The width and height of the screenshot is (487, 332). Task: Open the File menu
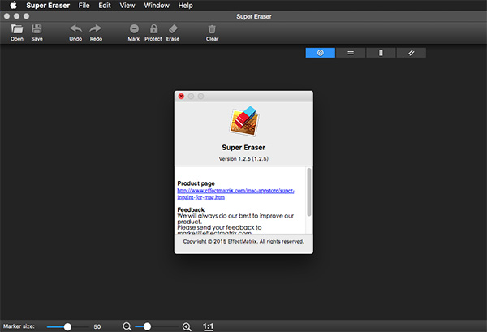point(84,6)
